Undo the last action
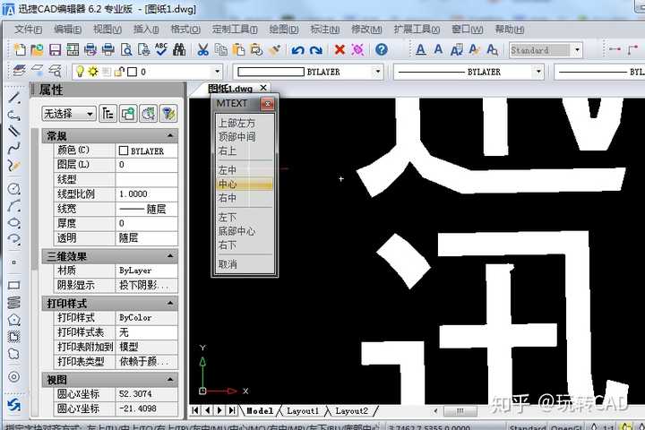 pyautogui.click(x=297, y=50)
